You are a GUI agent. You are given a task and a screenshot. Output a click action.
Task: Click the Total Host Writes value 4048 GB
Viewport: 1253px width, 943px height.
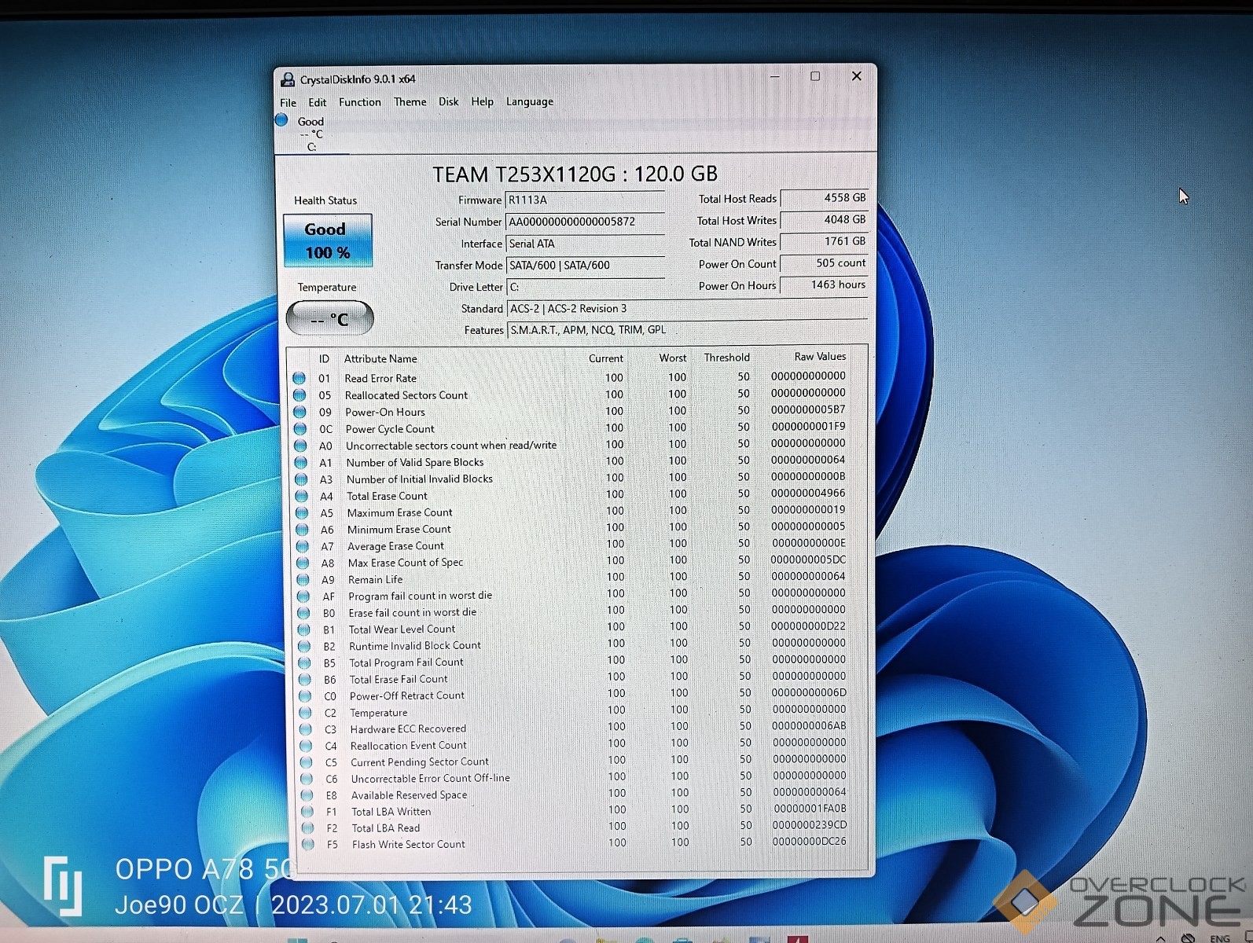tap(825, 220)
